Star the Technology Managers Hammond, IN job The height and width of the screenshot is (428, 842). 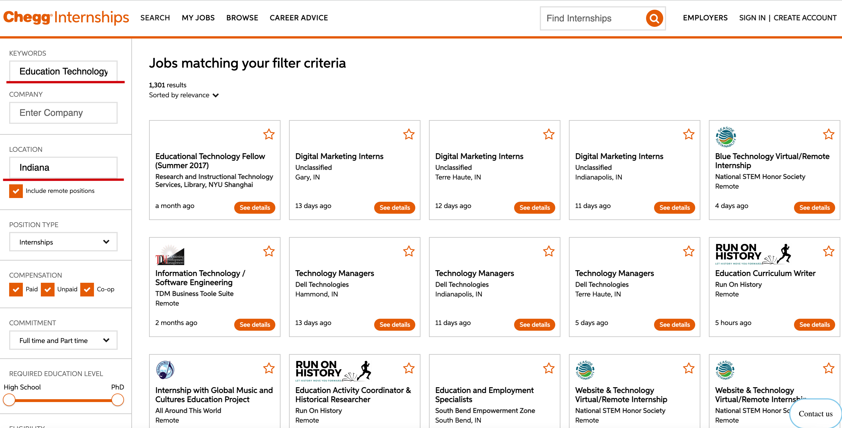tap(409, 251)
